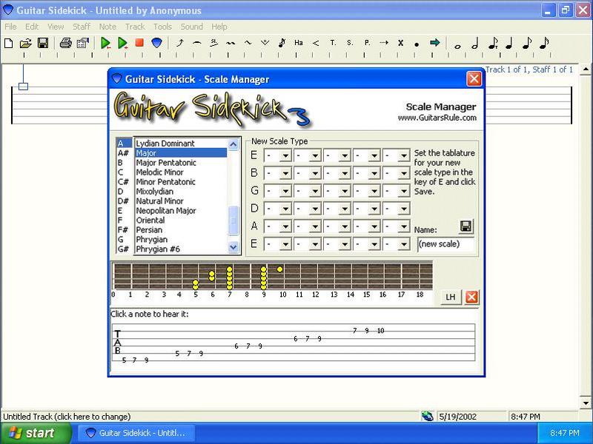The width and height of the screenshot is (593, 444).
Task: Select the T. tapping tool
Action: 332,43
